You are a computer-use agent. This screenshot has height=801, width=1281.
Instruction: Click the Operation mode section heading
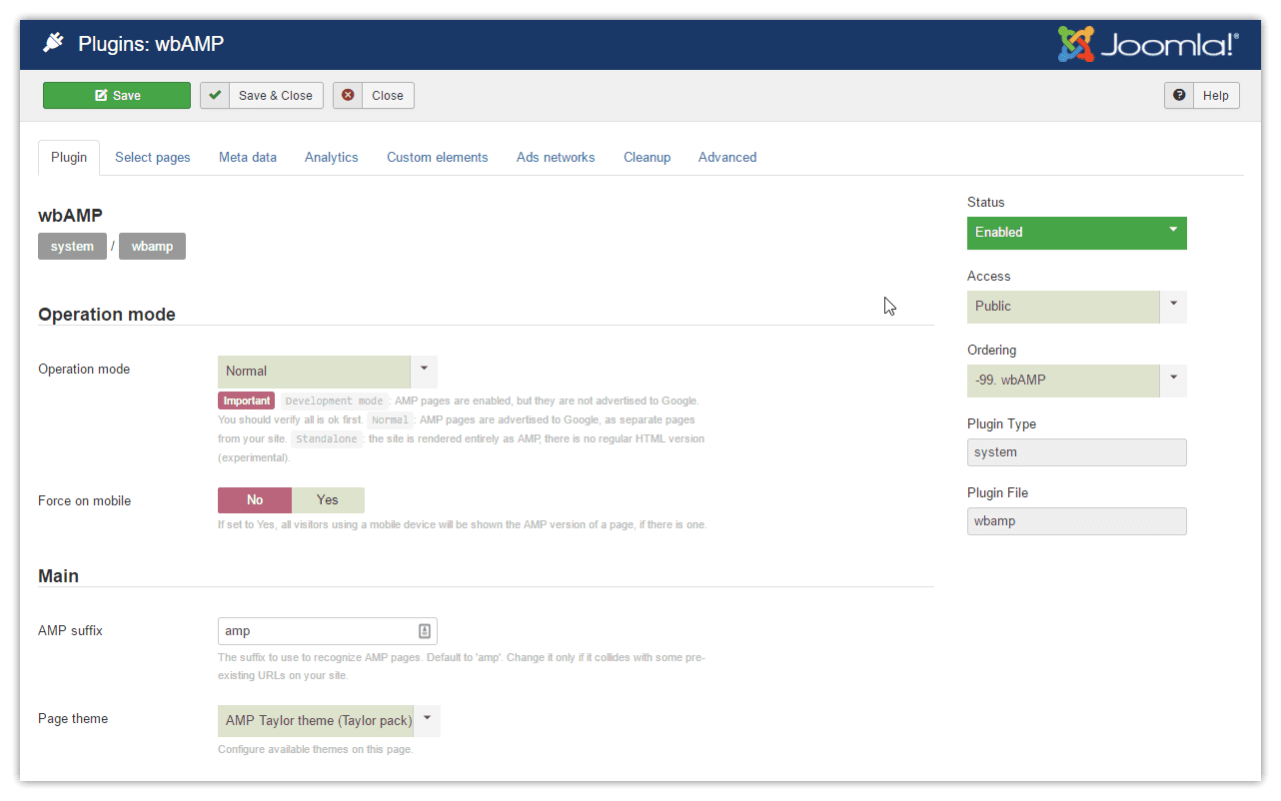[x=107, y=315]
